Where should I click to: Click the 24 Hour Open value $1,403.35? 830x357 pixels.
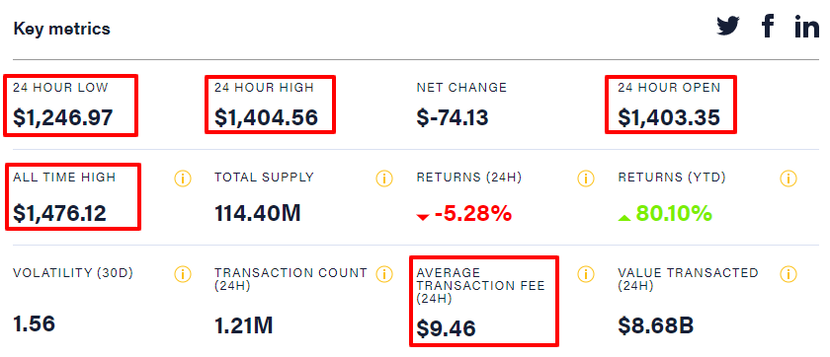pyautogui.click(x=669, y=117)
